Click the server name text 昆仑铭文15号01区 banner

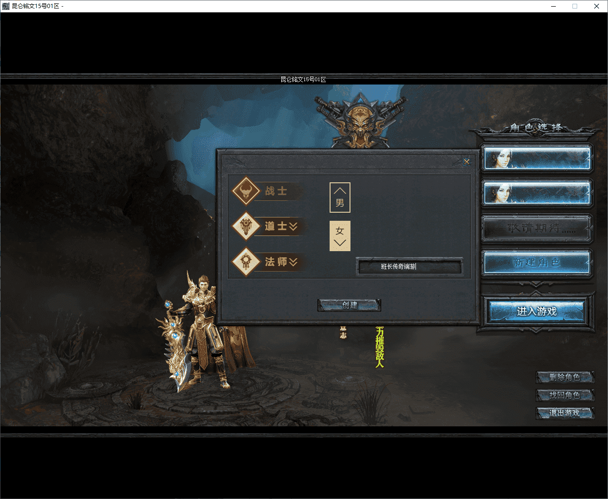[304, 80]
